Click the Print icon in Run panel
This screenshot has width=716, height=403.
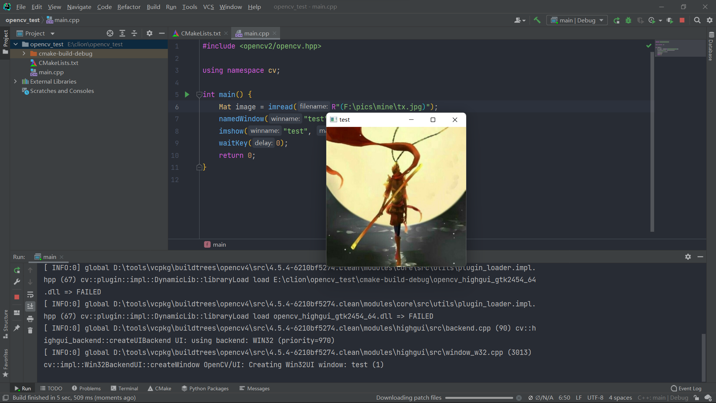(x=30, y=319)
